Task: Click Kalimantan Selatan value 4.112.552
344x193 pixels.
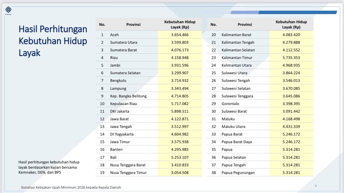Action: pyautogui.click(x=291, y=50)
